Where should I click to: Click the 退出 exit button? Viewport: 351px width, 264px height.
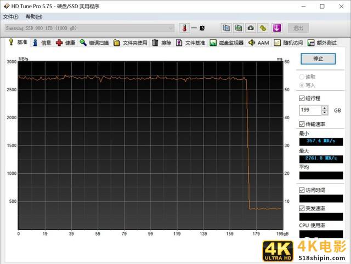pos(298,28)
